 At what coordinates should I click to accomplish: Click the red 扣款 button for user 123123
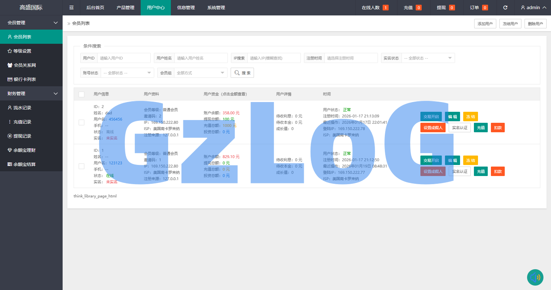click(x=498, y=171)
